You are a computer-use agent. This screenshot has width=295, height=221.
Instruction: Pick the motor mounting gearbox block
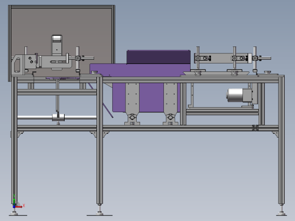click(x=247, y=95)
